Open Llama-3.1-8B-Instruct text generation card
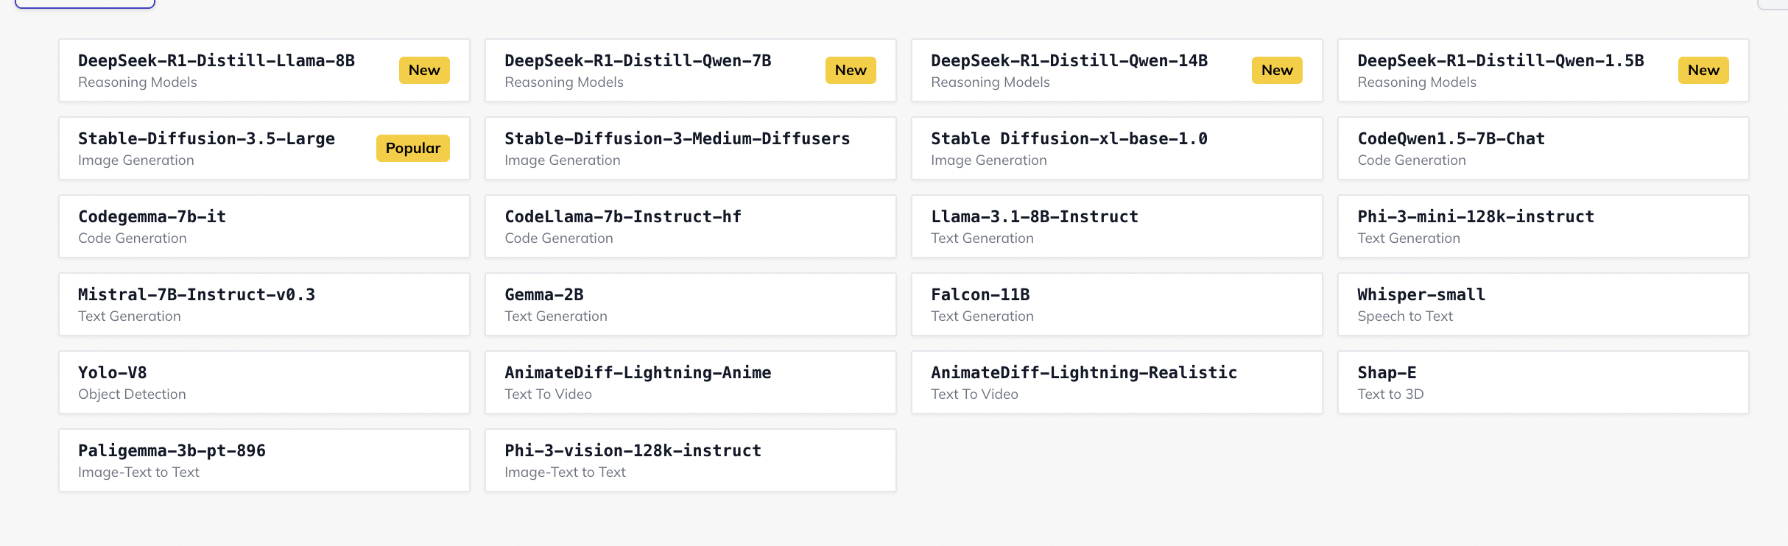Image resolution: width=1788 pixels, height=546 pixels. pos(1117,227)
